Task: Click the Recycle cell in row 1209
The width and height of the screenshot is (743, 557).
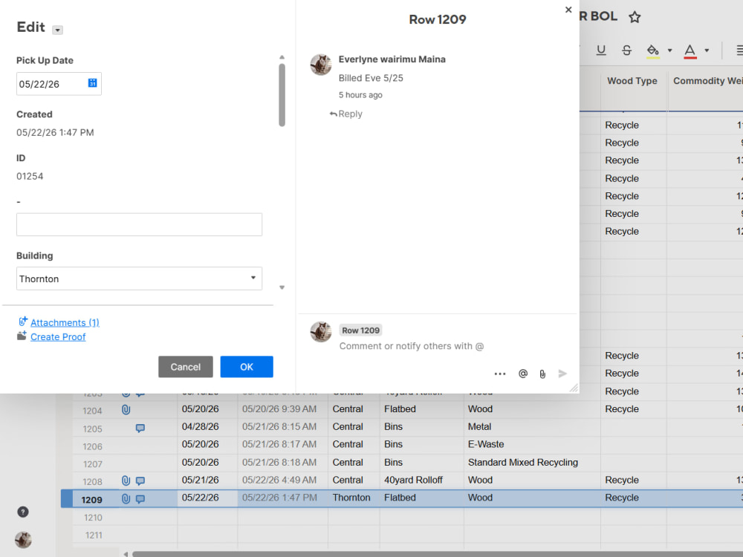Action: pos(633,498)
